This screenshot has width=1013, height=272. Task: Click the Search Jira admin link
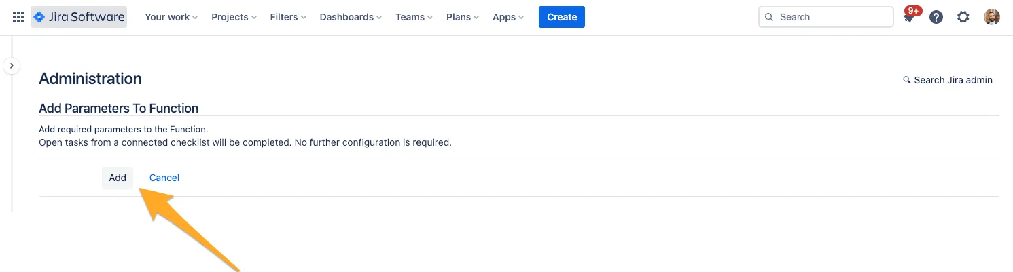(948, 80)
